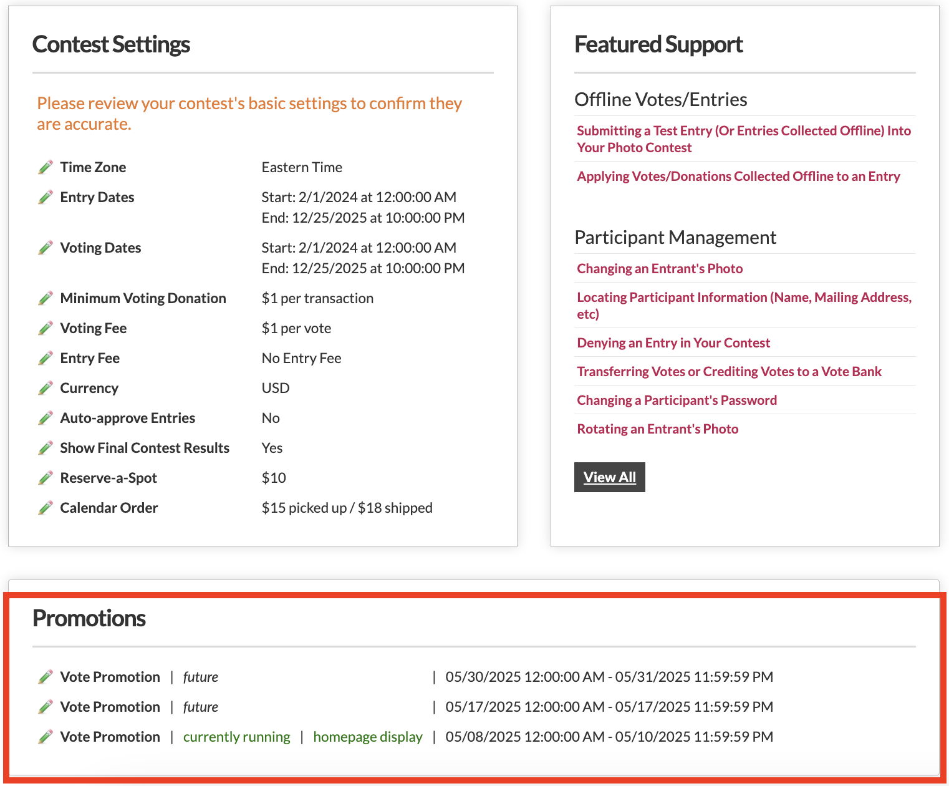Edit the 05/30/2025 Vote Promotion pencil icon
Image resolution: width=949 pixels, height=786 pixels.
tap(46, 677)
